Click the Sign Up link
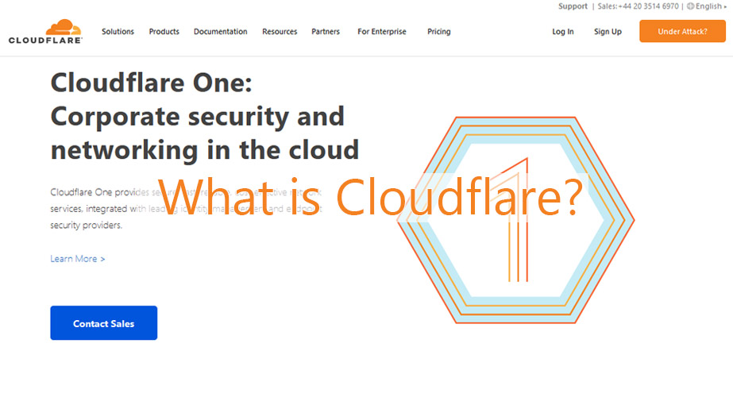 [x=608, y=31]
